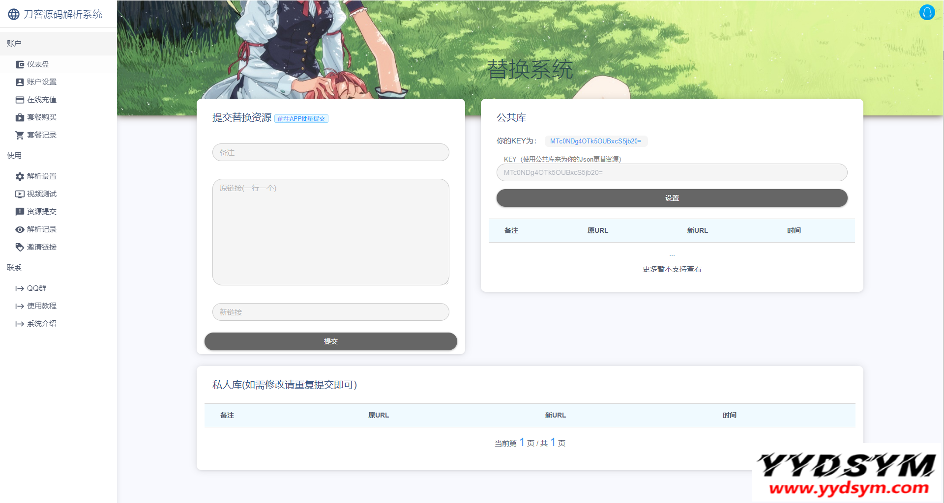This screenshot has width=944, height=503.
Task: Click the 更多暂不支持查看 notice text
Action: 672,269
